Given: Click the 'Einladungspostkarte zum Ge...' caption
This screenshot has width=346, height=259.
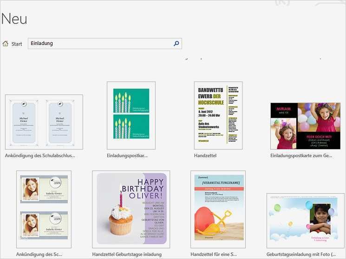Looking at the screenshot, I should 301,156.
